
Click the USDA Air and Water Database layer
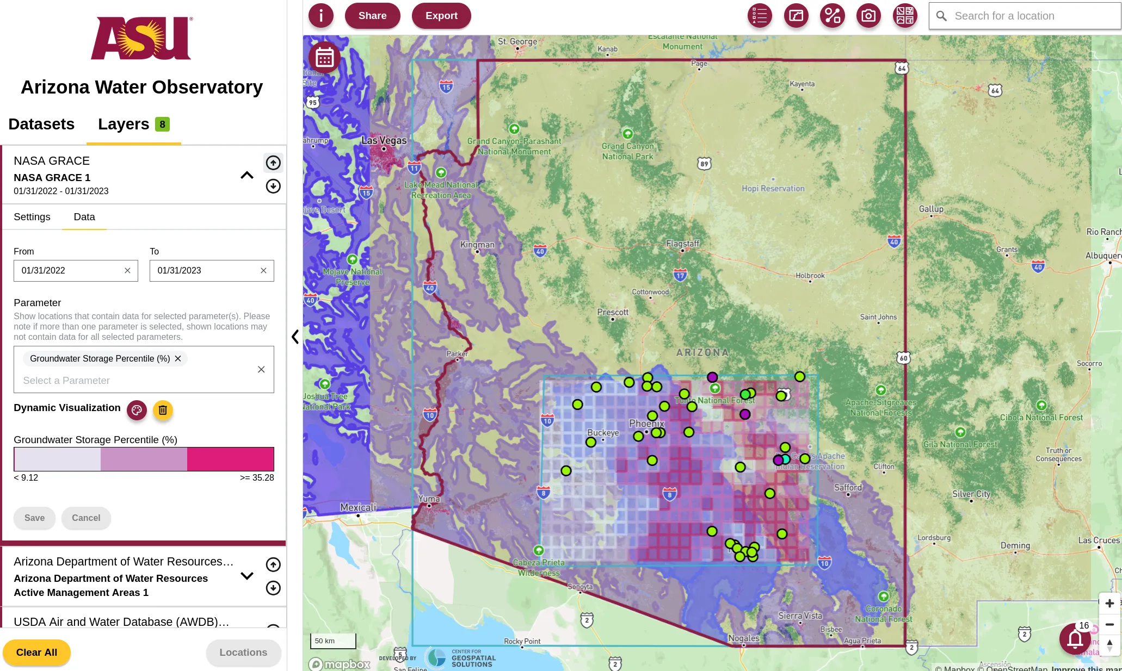(x=121, y=622)
